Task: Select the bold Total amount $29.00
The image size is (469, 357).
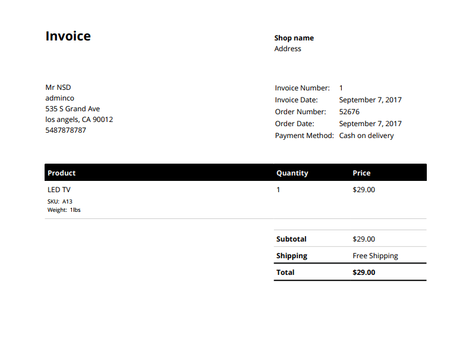Action: (364, 273)
